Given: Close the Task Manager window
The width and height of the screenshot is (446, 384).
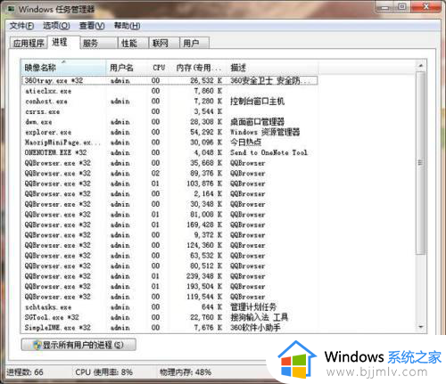Looking at the screenshot, I should tap(426, 7).
